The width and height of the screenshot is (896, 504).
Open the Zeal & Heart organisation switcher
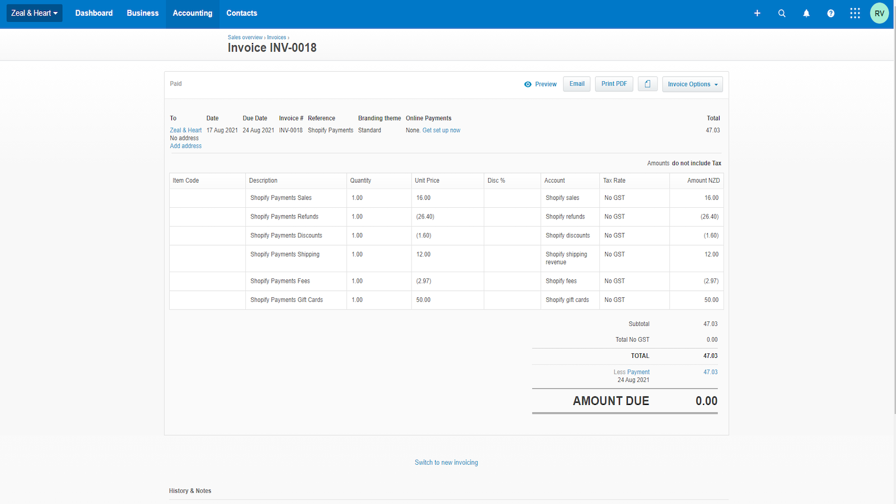click(x=34, y=13)
